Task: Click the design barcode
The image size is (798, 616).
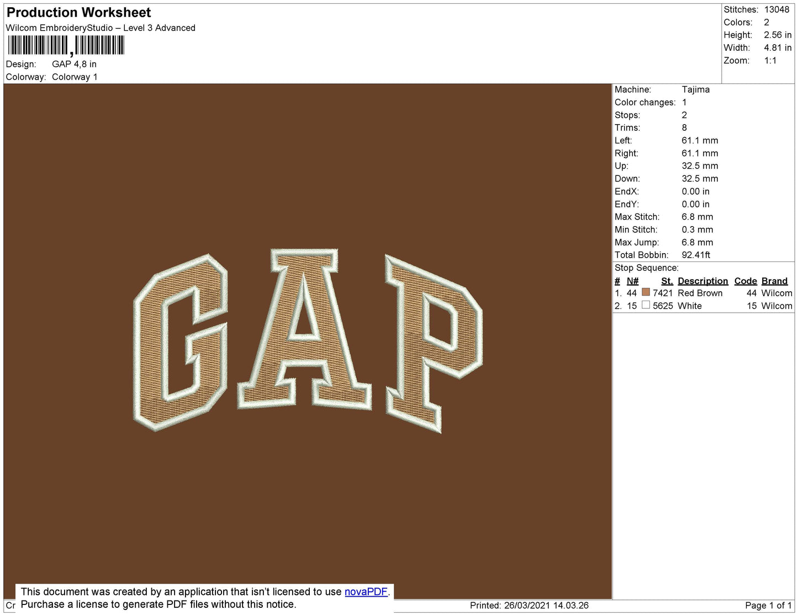Action: point(66,45)
